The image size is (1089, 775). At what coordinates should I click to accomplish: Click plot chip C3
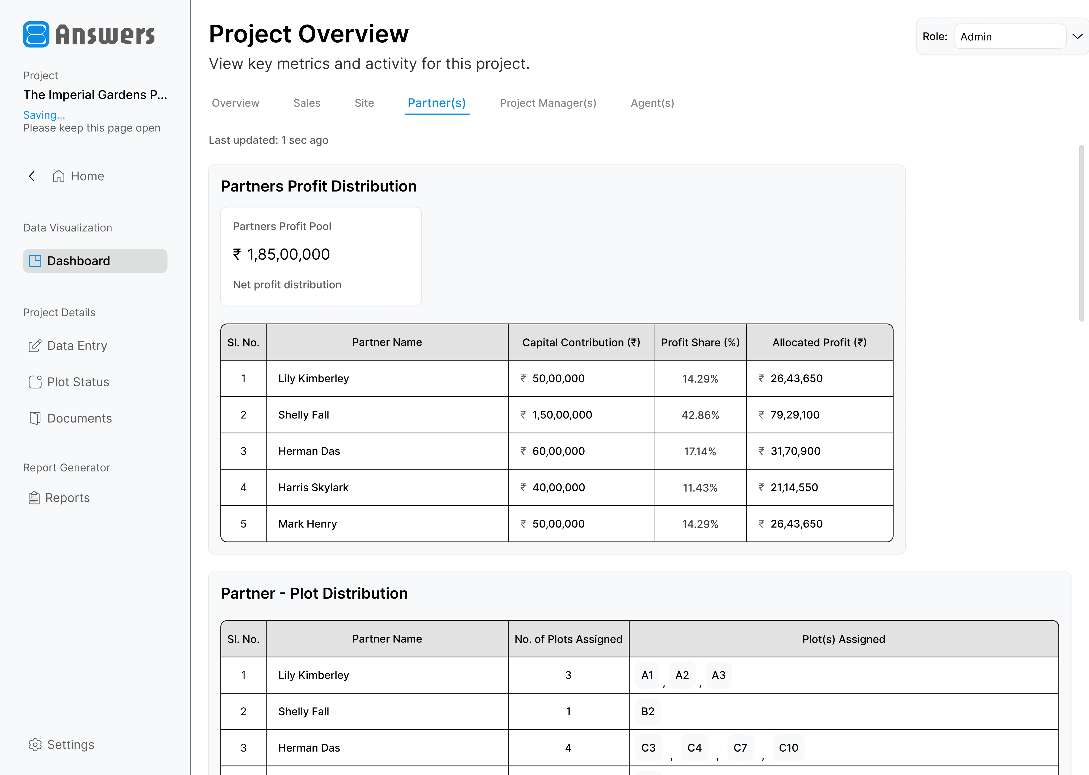pyautogui.click(x=648, y=748)
